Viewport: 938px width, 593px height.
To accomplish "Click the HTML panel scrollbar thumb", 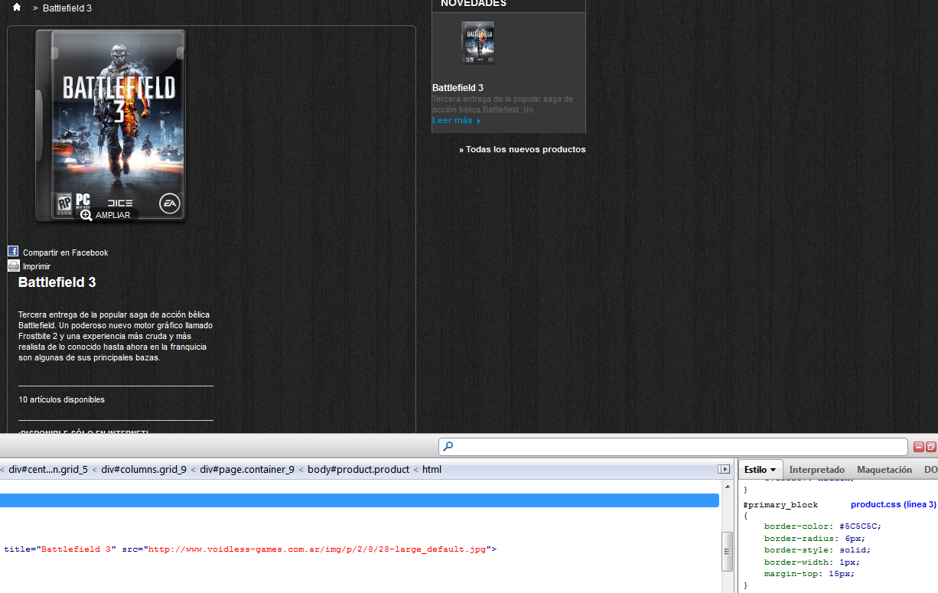I will pyautogui.click(x=728, y=552).
